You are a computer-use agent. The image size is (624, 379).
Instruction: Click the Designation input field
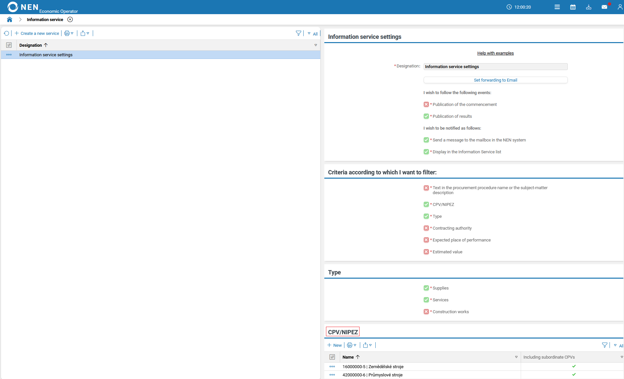pos(495,66)
